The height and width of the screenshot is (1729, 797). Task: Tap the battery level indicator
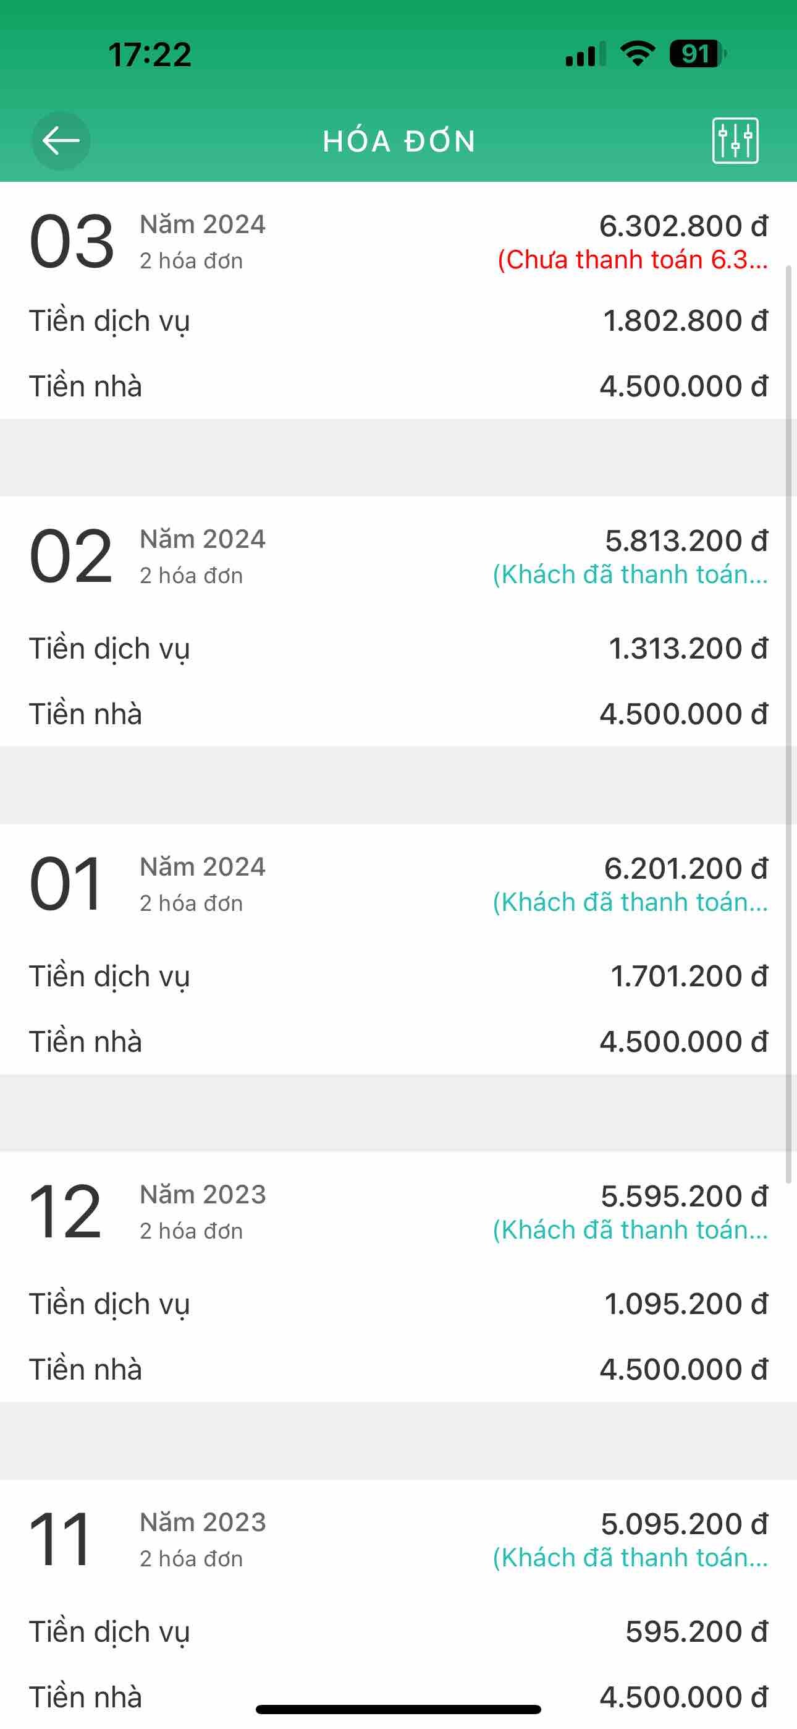point(697,54)
